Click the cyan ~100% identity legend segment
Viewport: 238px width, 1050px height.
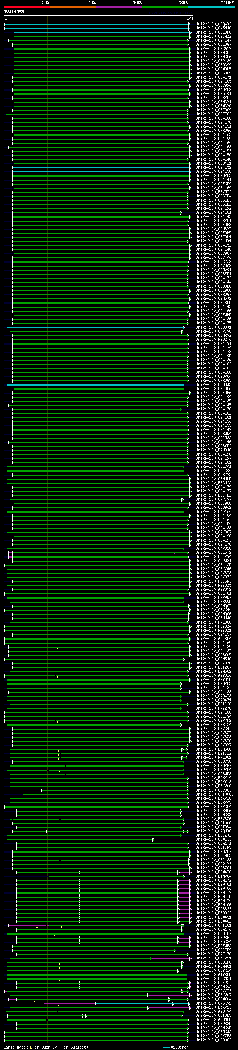click(x=211, y=7)
